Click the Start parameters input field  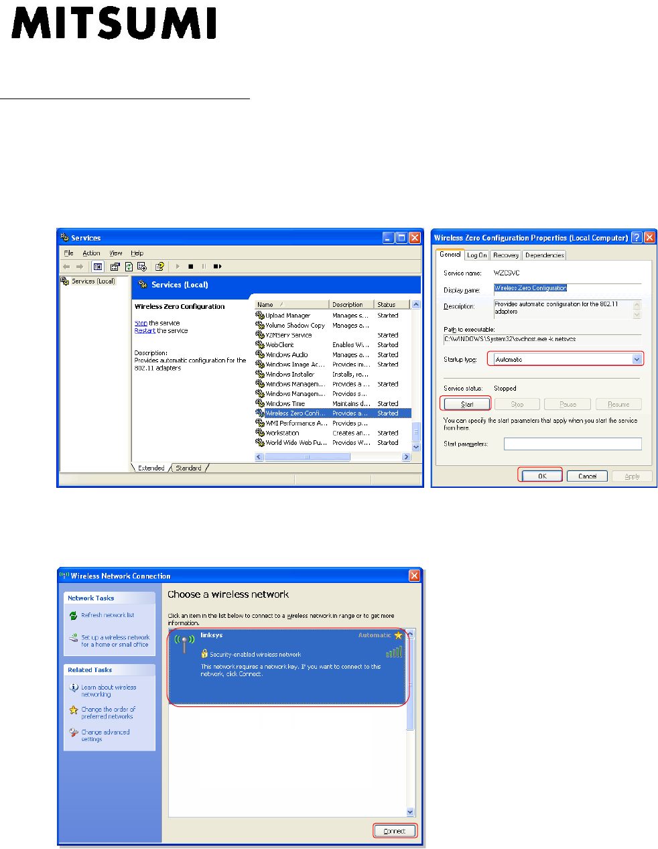(x=573, y=444)
